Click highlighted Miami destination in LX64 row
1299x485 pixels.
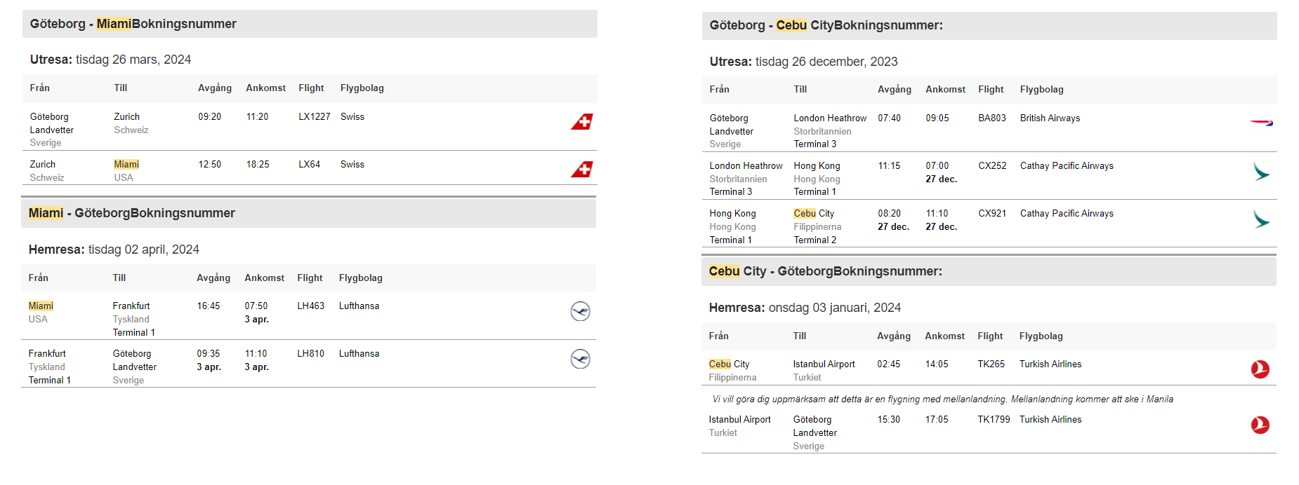[x=126, y=165]
